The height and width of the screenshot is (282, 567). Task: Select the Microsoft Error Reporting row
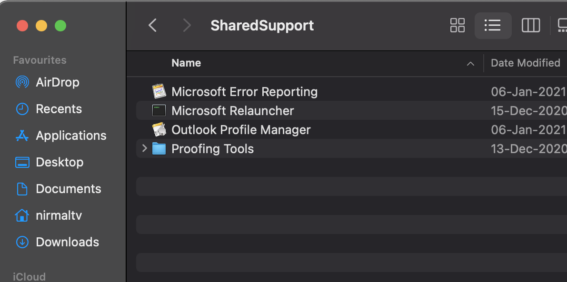pos(351,91)
